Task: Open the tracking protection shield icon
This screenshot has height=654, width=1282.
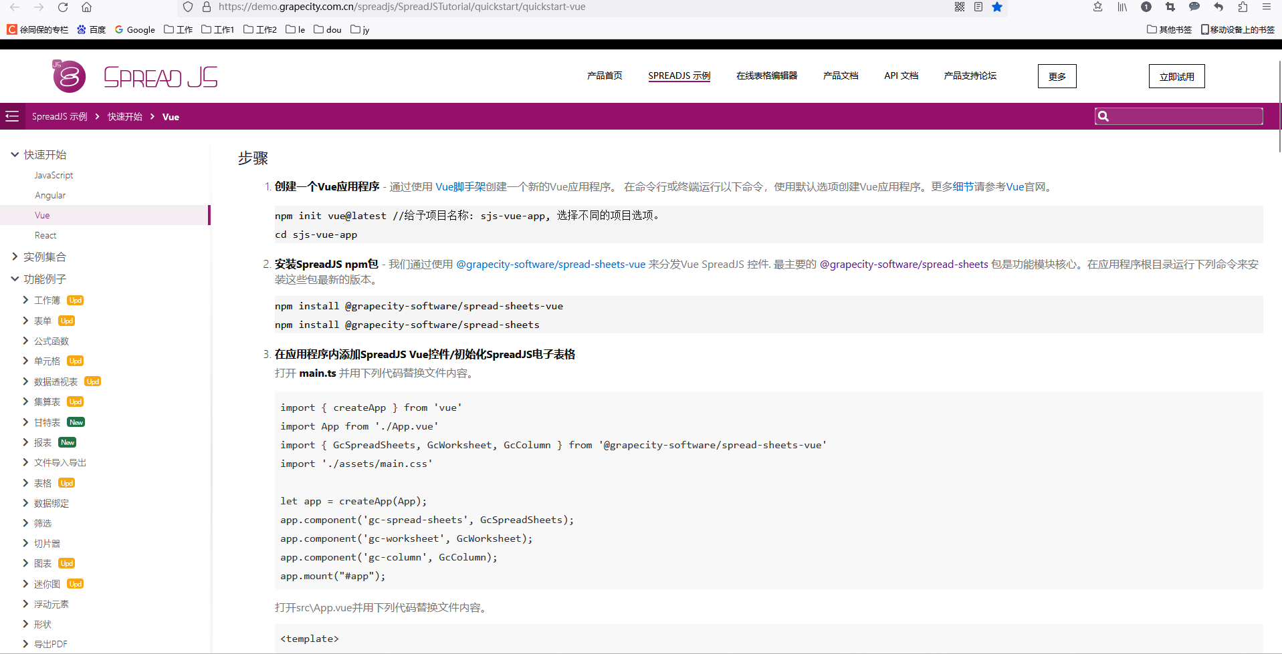Action: [188, 7]
